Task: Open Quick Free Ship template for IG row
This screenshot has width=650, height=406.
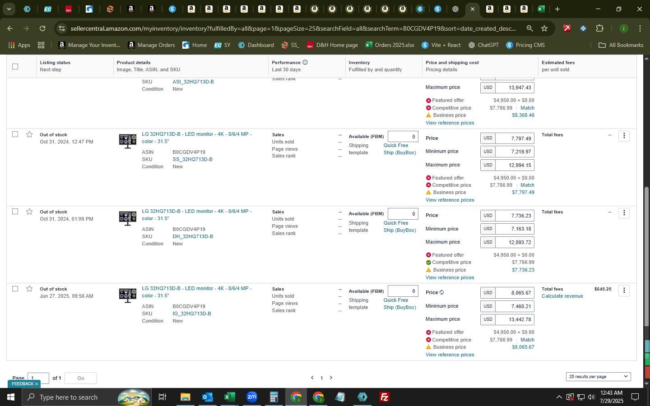Action: click(x=400, y=304)
